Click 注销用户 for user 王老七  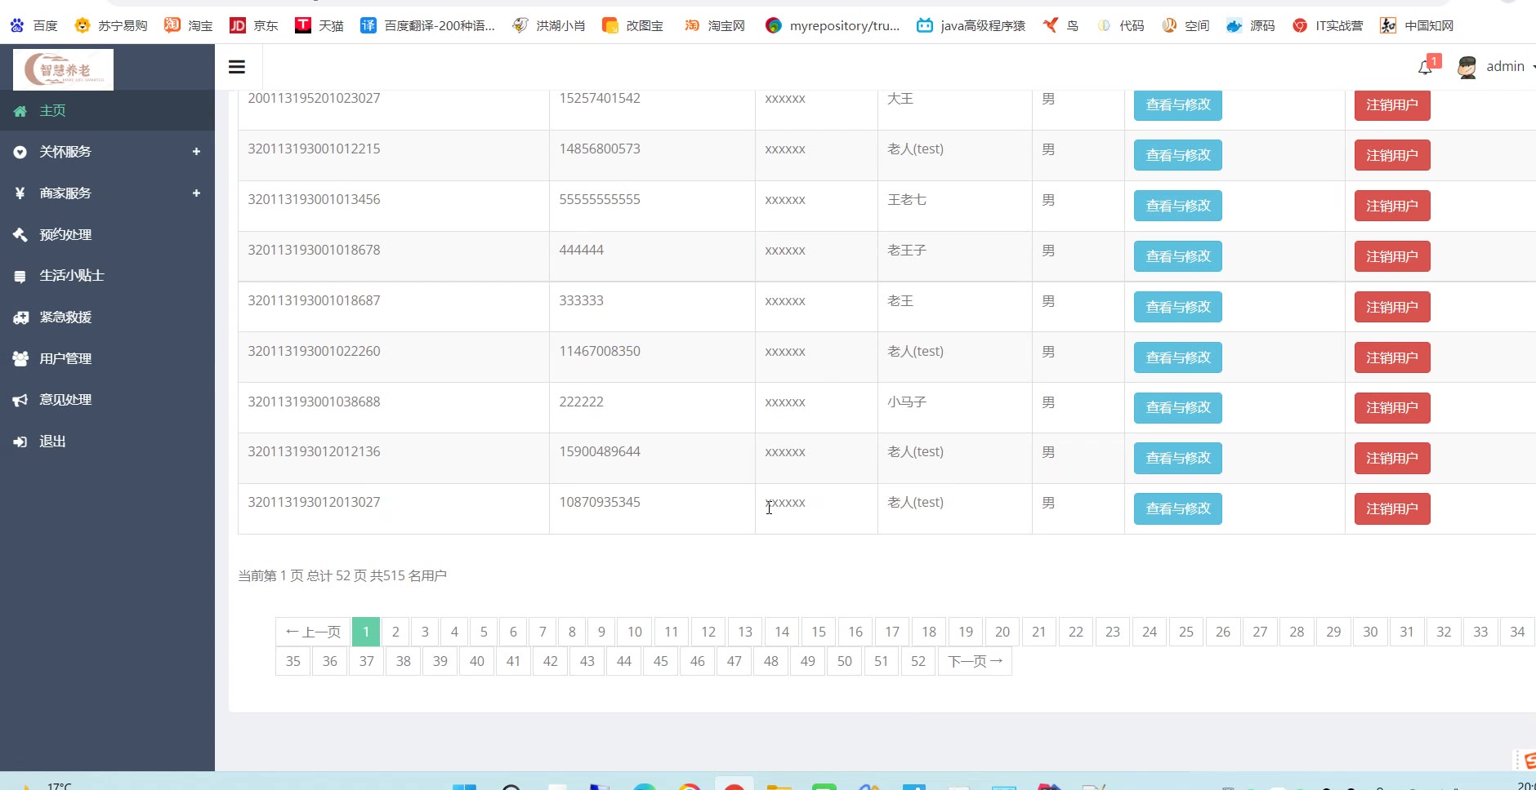coord(1392,206)
